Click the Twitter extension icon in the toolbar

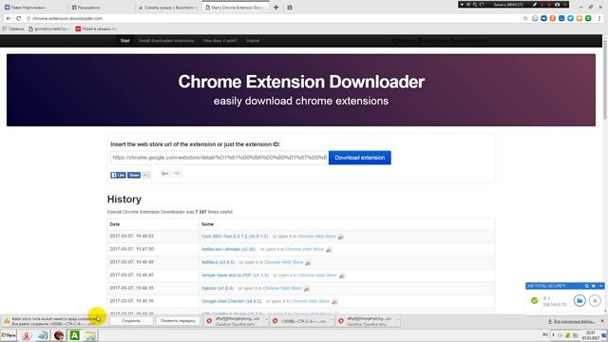(x=570, y=18)
